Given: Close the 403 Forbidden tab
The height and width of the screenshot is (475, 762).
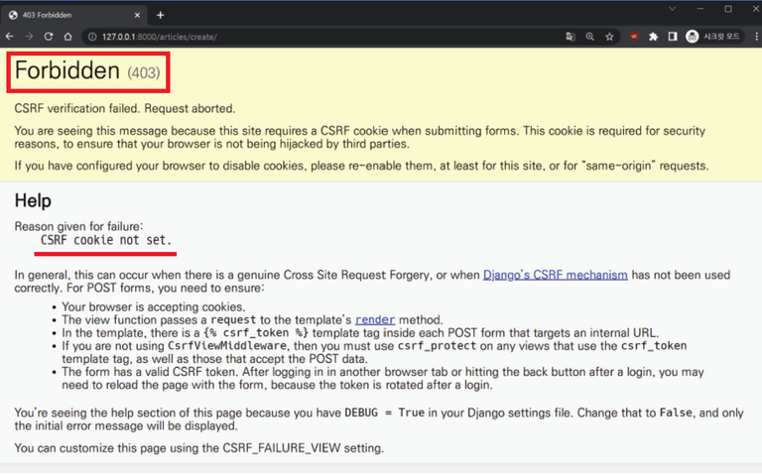Looking at the screenshot, I should point(137,15).
